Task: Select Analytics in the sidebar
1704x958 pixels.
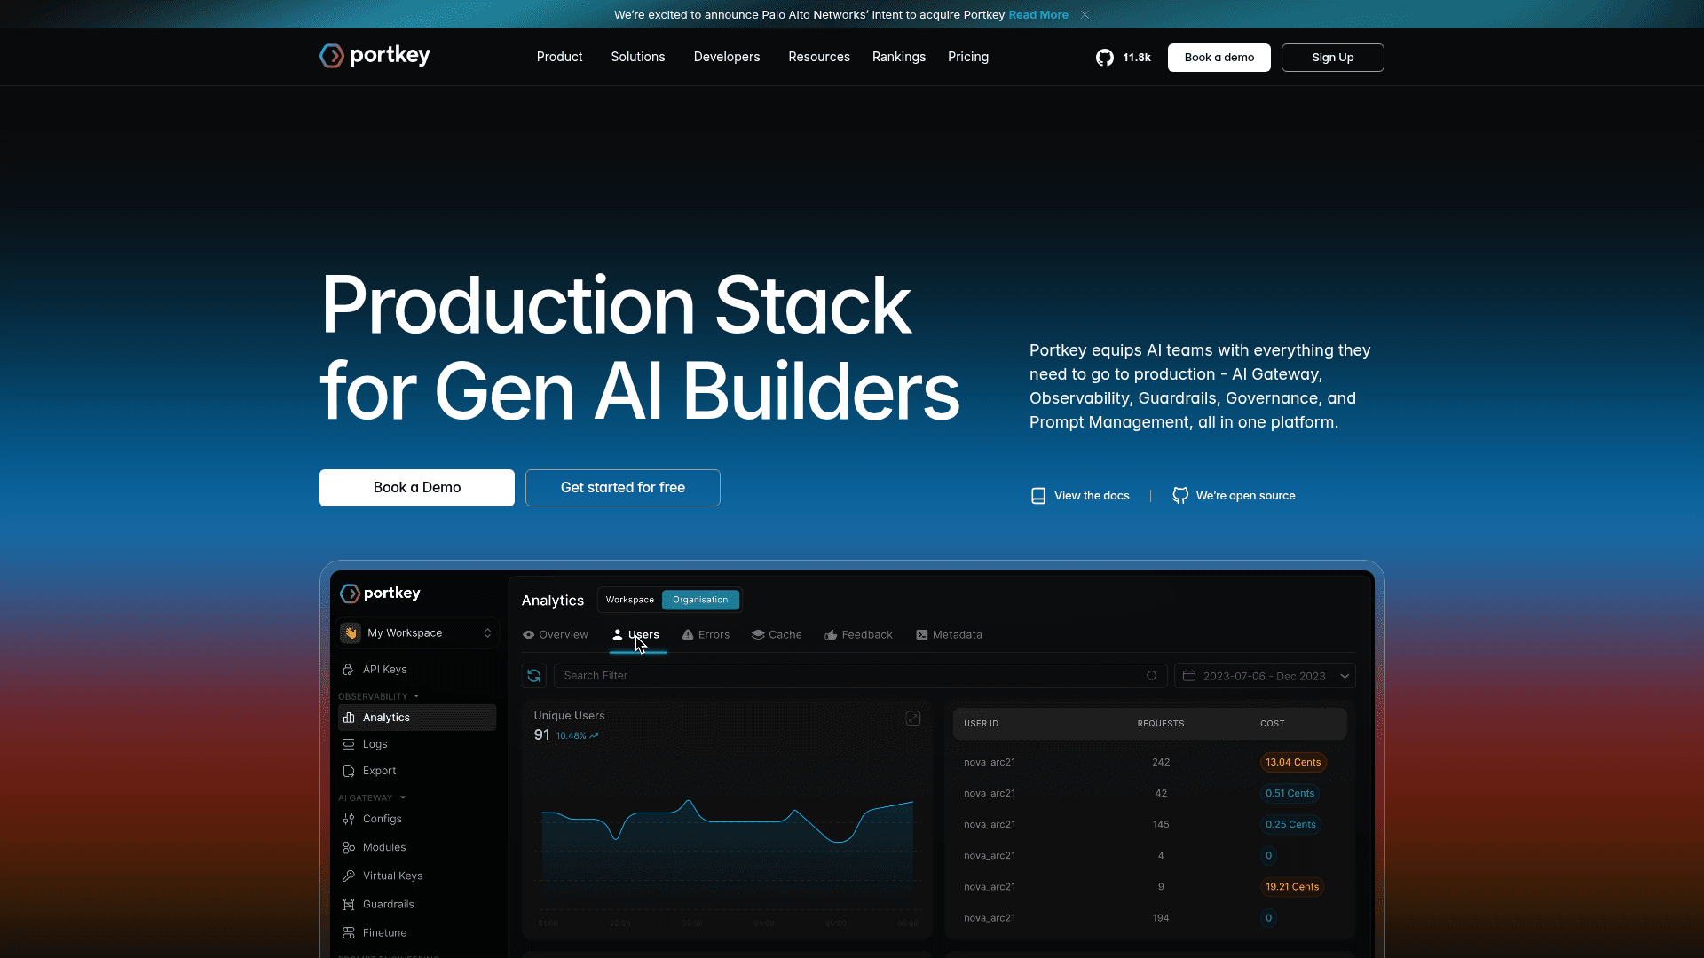Action: click(417, 718)
